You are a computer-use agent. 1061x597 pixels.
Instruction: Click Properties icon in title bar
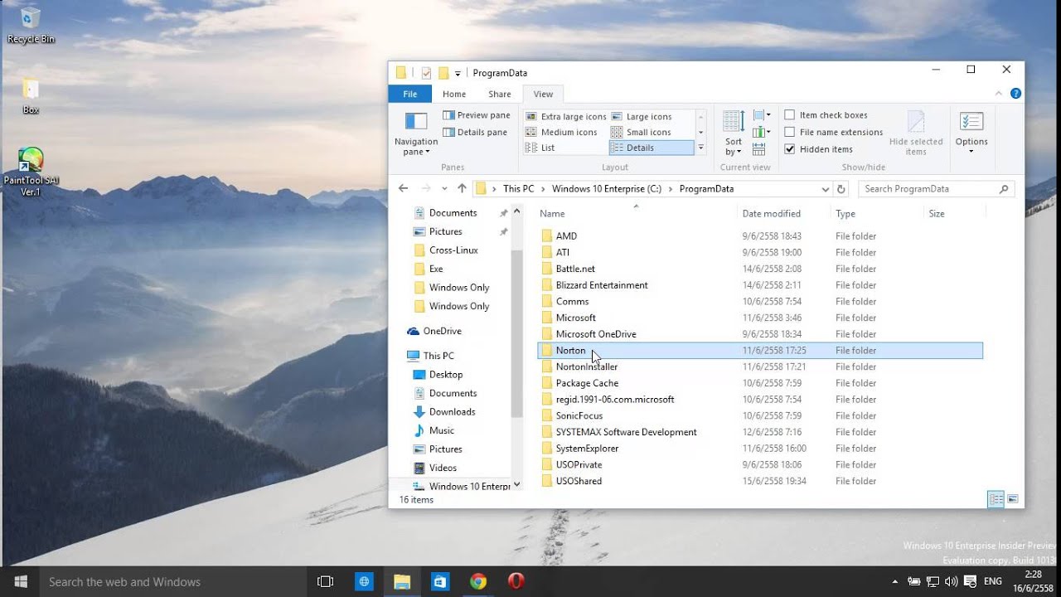click(x=426, y=73)
